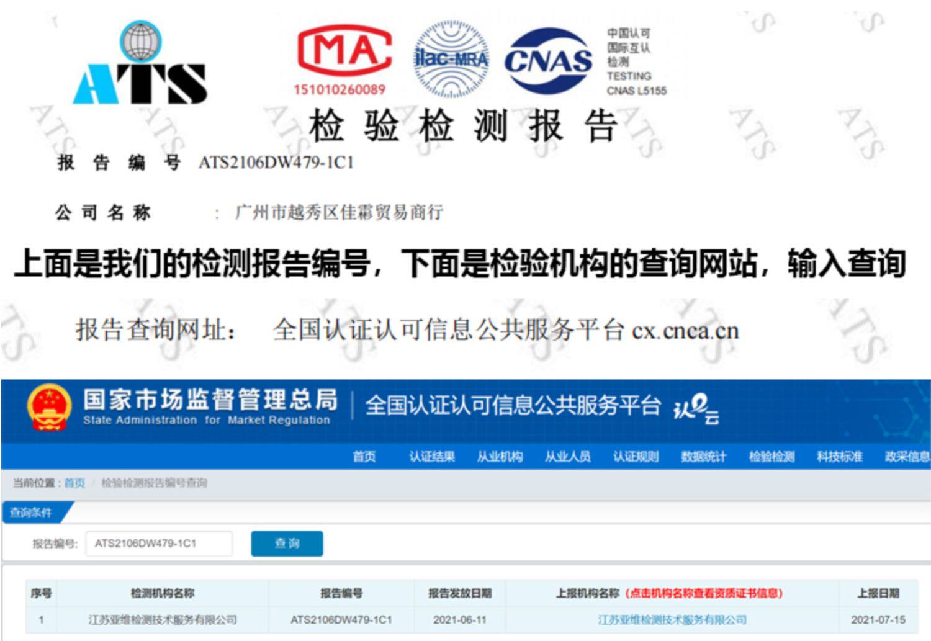Click the 检测机构名称 column header
Screen dimensions: 931x641
point(163,593)
